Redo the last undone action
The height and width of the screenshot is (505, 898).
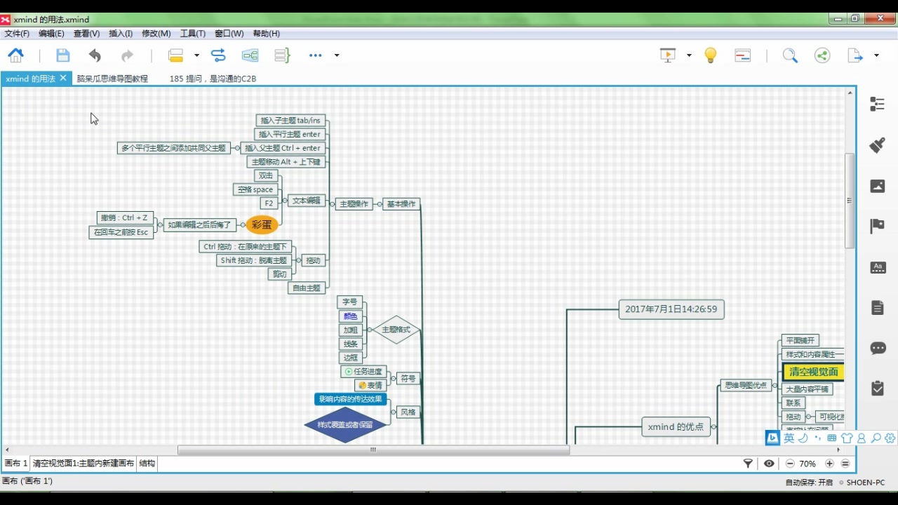point(127,55)
